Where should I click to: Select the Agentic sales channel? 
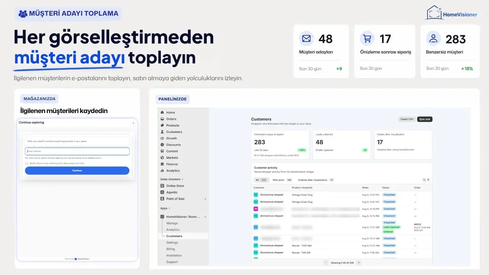(169, 192)
